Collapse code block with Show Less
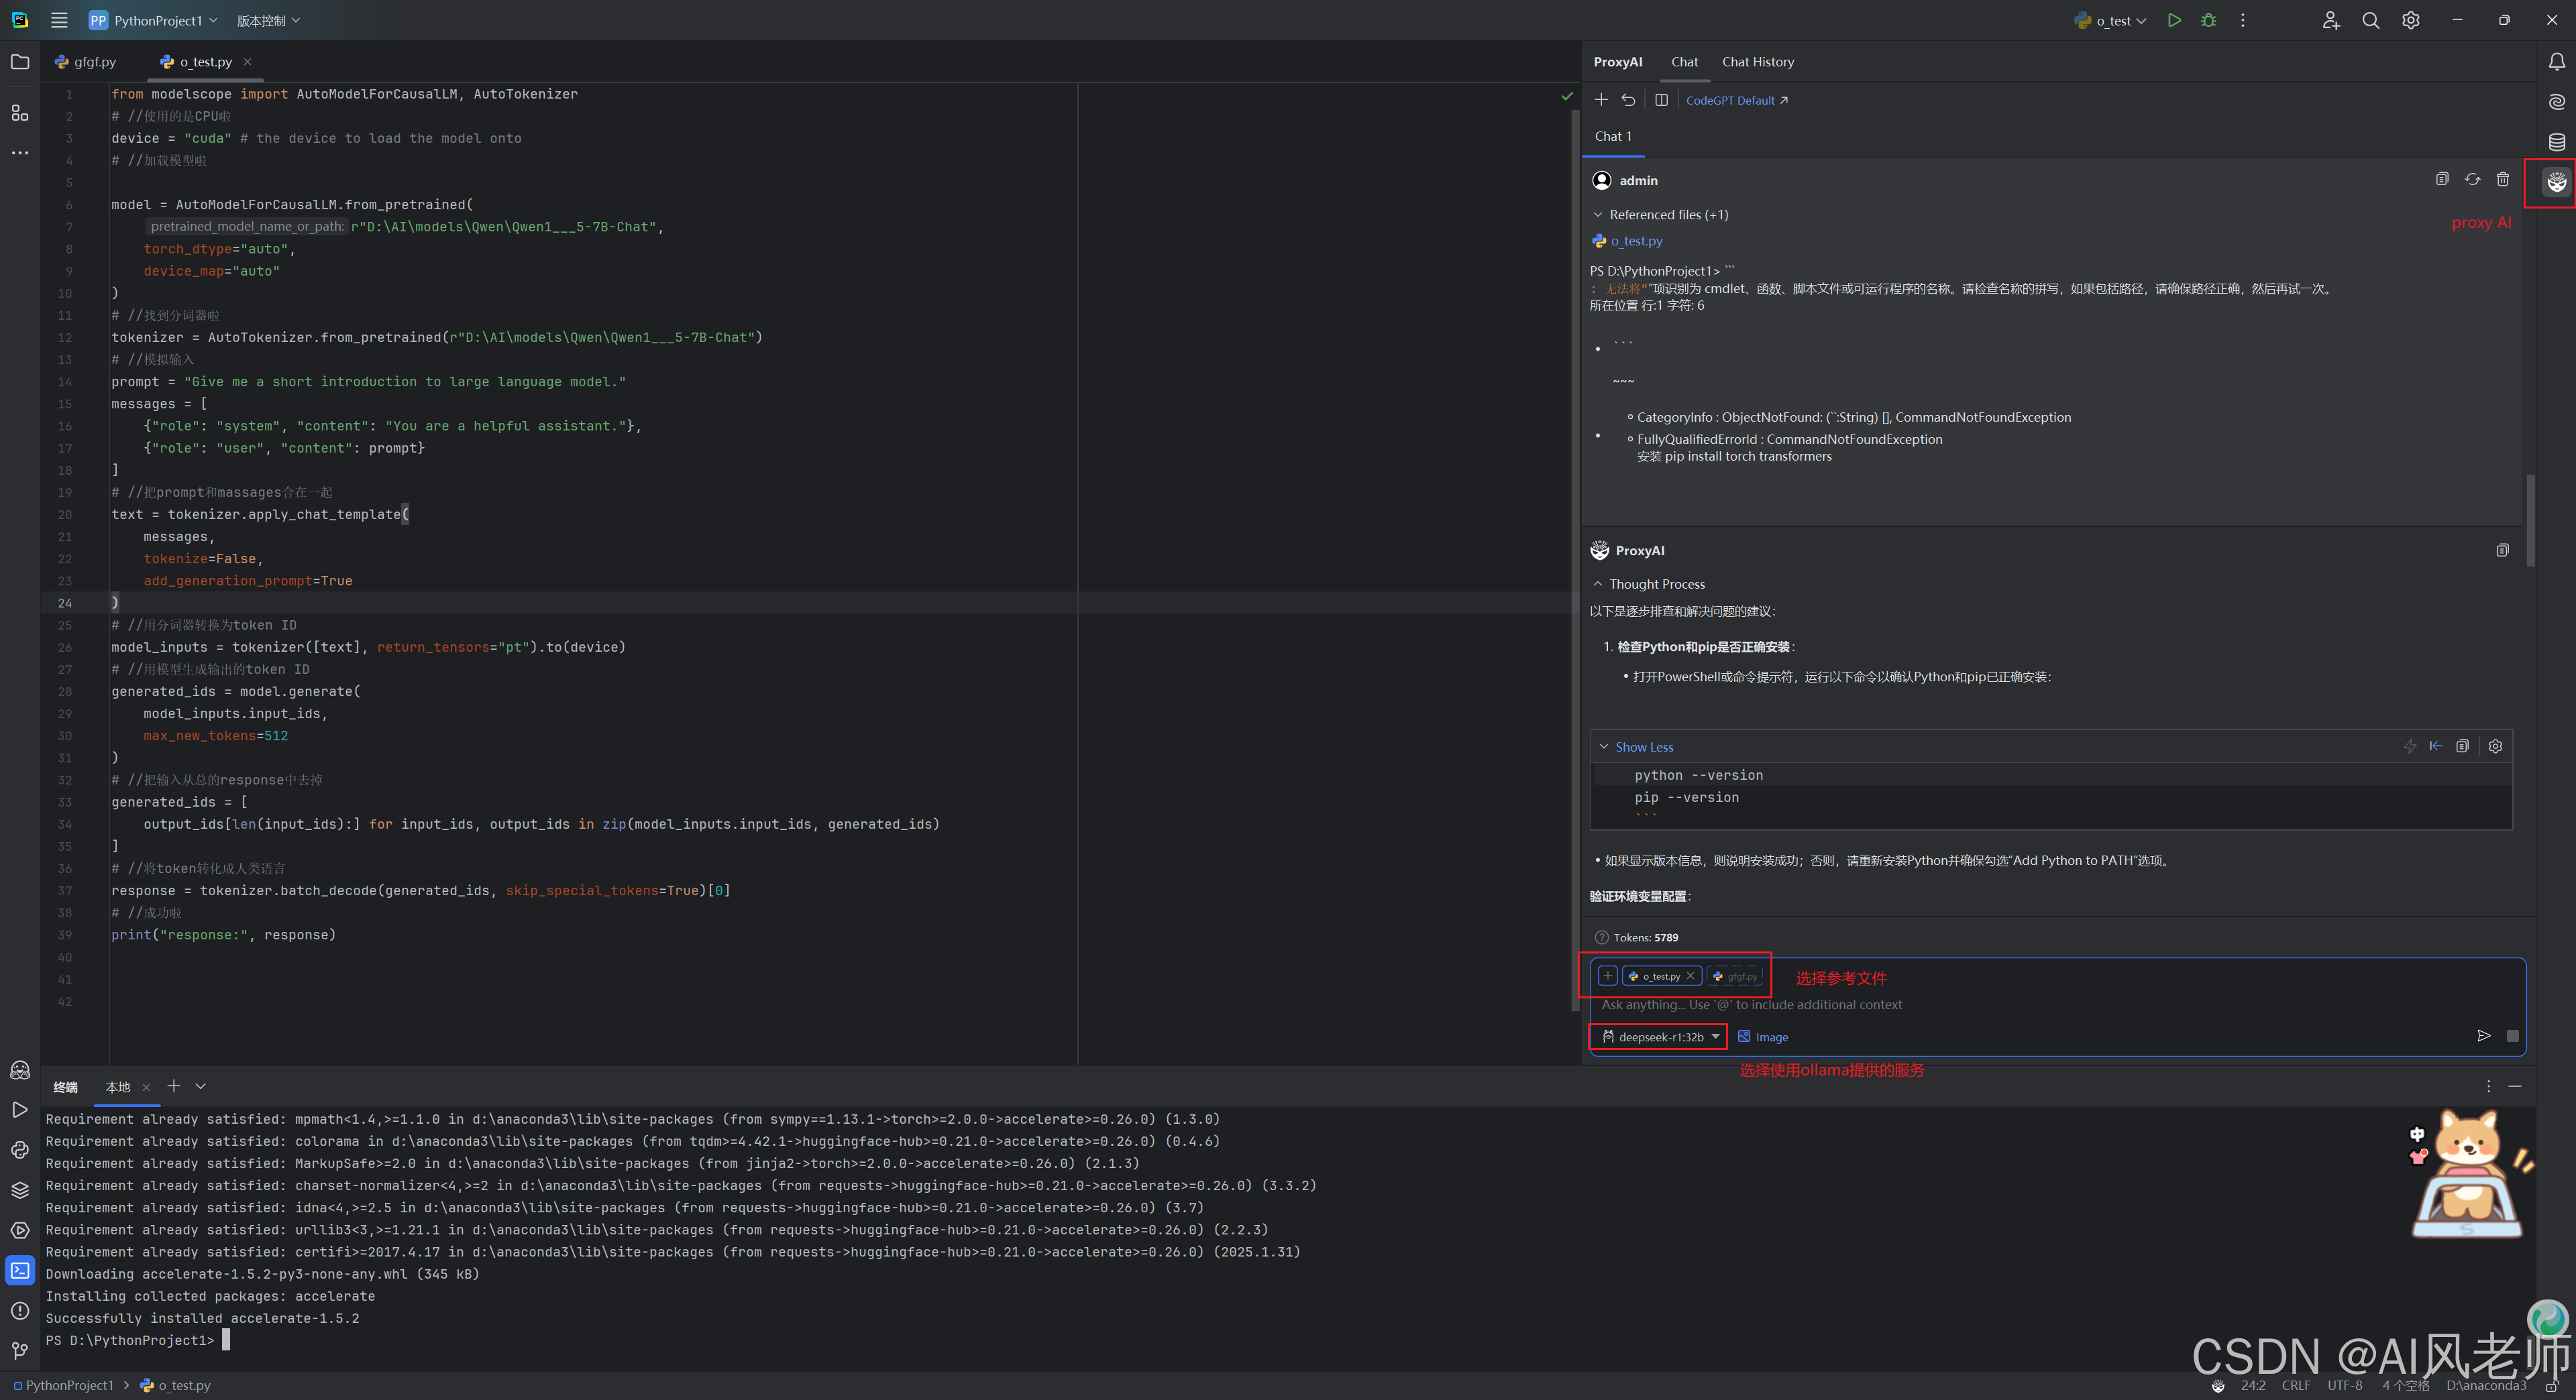The height and width of the screenshot is (1400, 2576). (1642, 748)
